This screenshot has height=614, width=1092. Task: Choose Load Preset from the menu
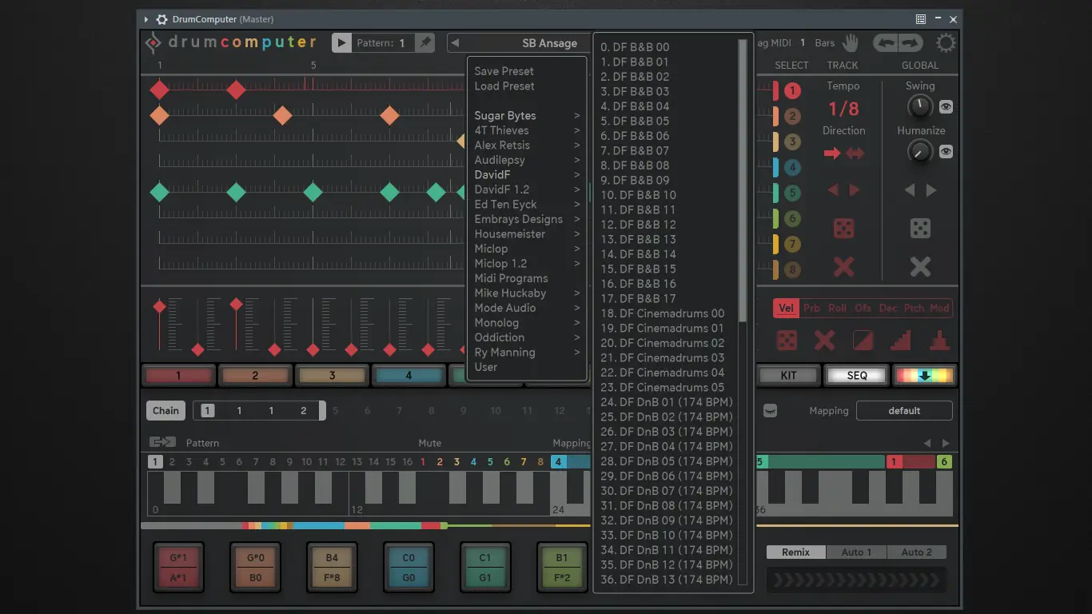504,86
